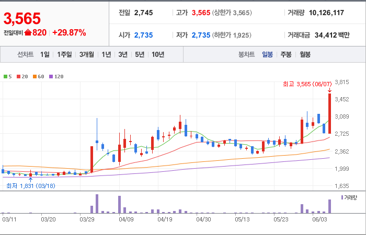Screen dimensions: 366x235
Task: Click the 3,089 price axis label
Action: tap(342, 116)
